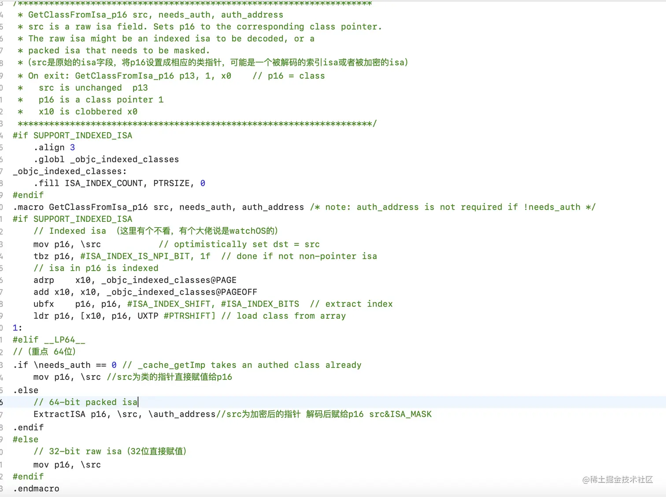The width and height of the screenshot is (666, 497).
Task: Click the '.align 3' directive
Action: [x=54, y=147]
